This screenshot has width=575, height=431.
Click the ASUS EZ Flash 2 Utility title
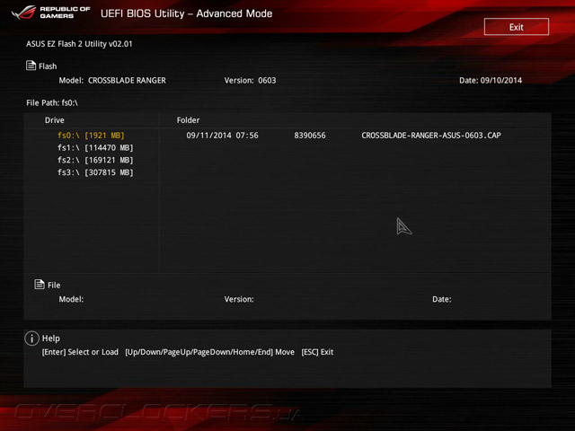[79, 44]
